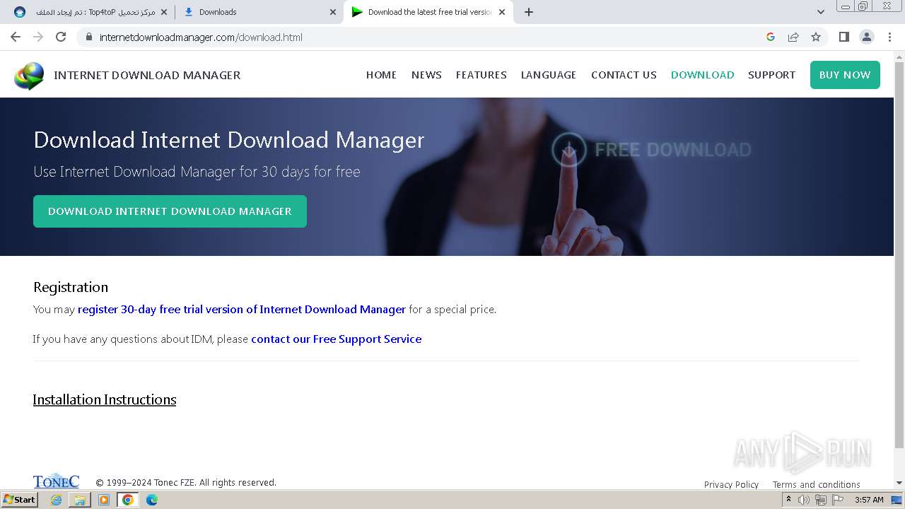905x509 pixels.
Task: Close the IDM download page tab
Action: pos(502,12)
